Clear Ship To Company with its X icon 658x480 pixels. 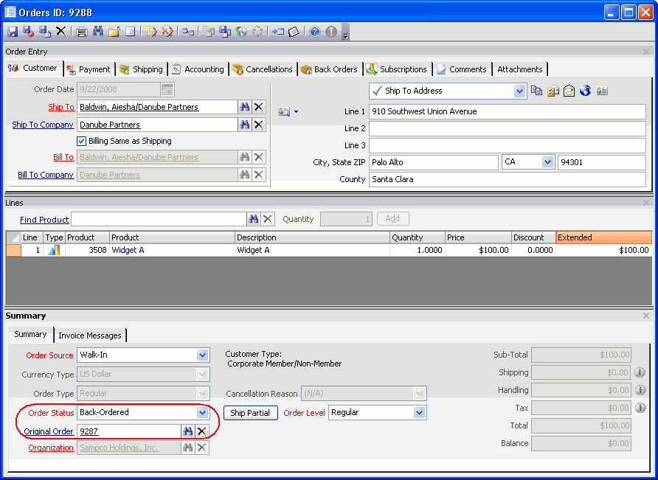(259, 125)
